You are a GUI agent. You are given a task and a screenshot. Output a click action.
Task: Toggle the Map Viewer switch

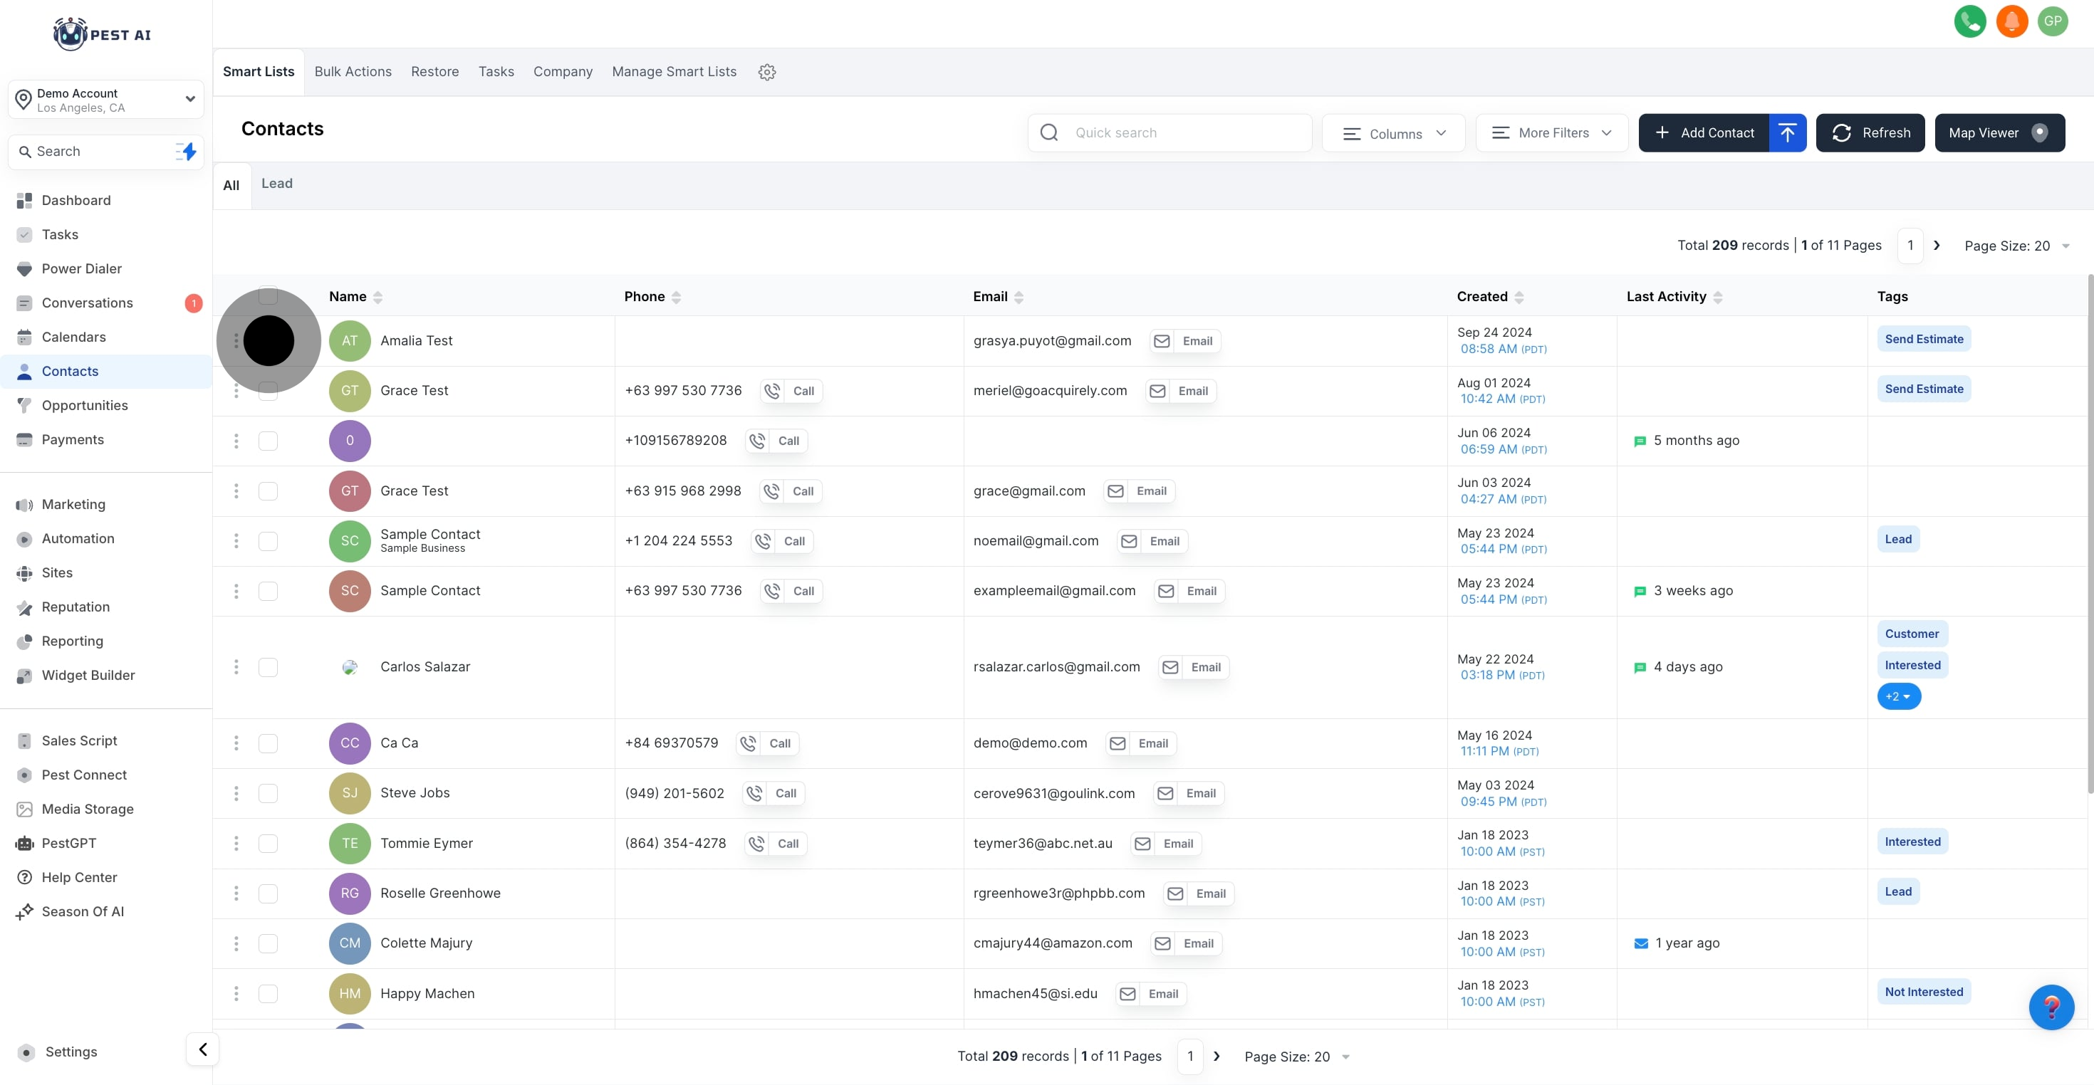pos(2040,132)
